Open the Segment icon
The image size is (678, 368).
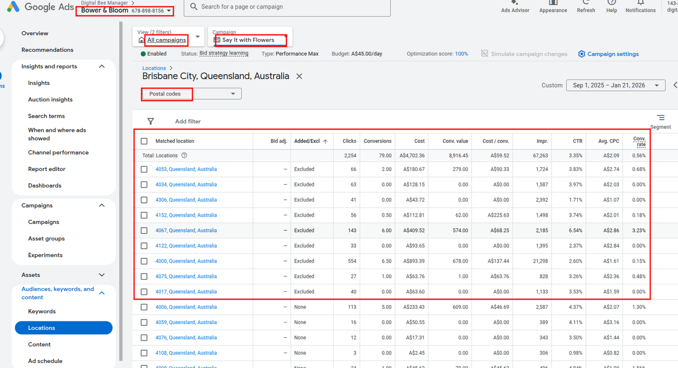(x=661, y=118)
